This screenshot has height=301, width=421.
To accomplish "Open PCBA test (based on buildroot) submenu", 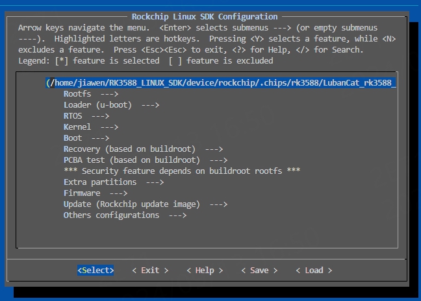I will coord(146,160).
